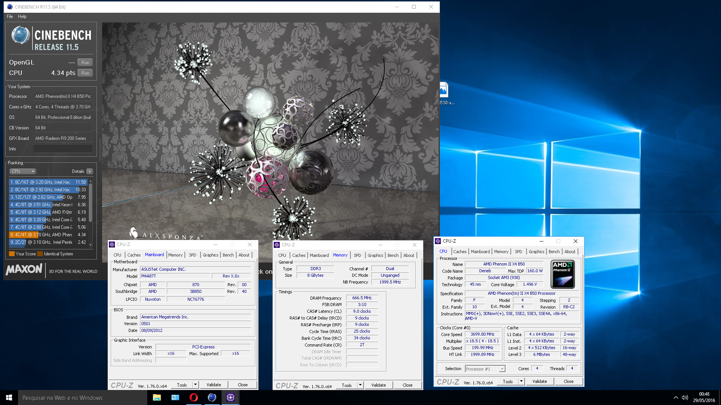This screenshot has height=405, width=721.
Task: Show hidden system tray icons
Action: coord(676,397)
